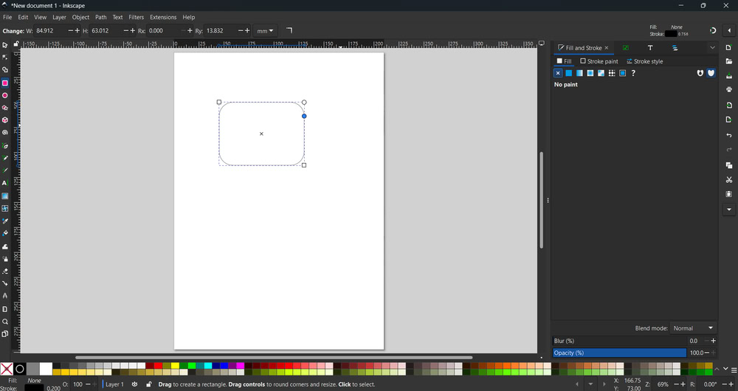738x391 pixels.
Task: Select the Zoom magnifier tool
Action: pos(5,322)
